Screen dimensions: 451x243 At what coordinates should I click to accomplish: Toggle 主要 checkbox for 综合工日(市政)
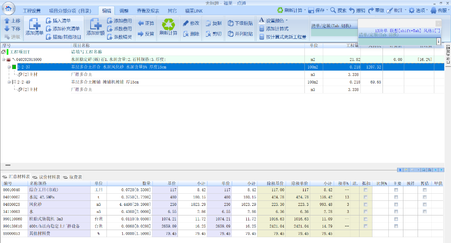point(396,190)
